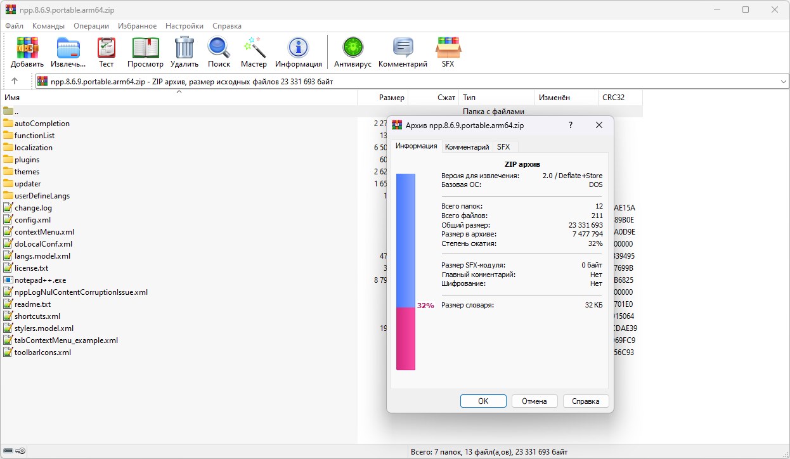The width and height of the screenshot is (790, 459).
Task: Click the Отмена button
Action: pyautogui.click(x=534, y=401)
